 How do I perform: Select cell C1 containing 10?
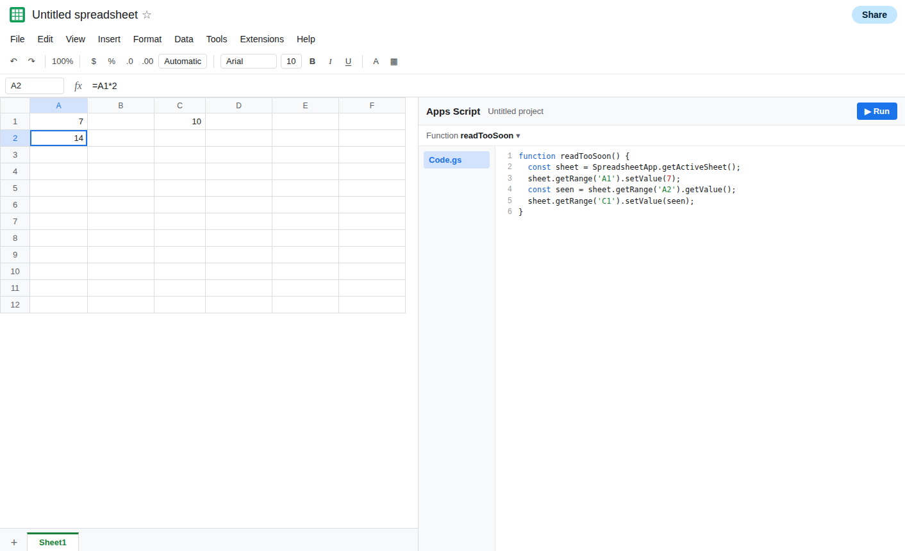coord(179,122)
